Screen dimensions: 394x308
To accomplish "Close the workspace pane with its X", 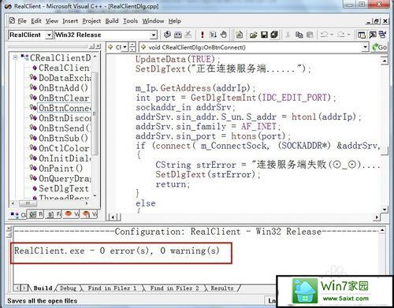I will tap(98, 46).
